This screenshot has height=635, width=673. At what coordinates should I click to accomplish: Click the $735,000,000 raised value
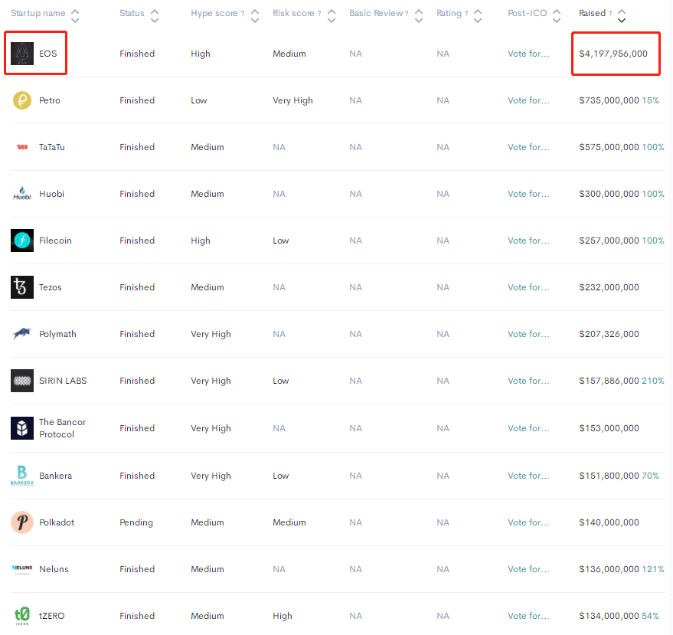609,100
